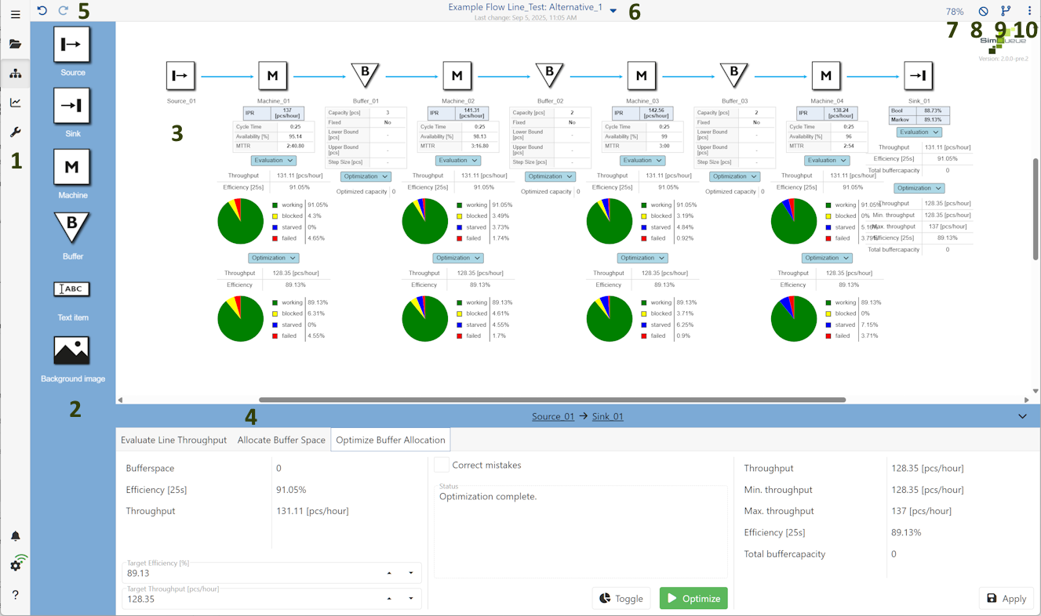Image resolution: width=1041 pixels, height=616 pixels.
Task: Select the Sink element in palette
Action: coord(71,106)
